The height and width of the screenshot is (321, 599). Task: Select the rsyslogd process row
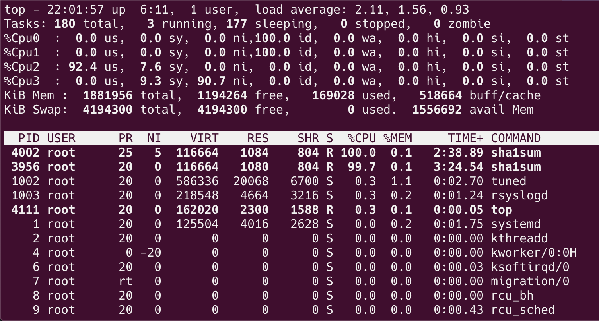click(278, 195)
